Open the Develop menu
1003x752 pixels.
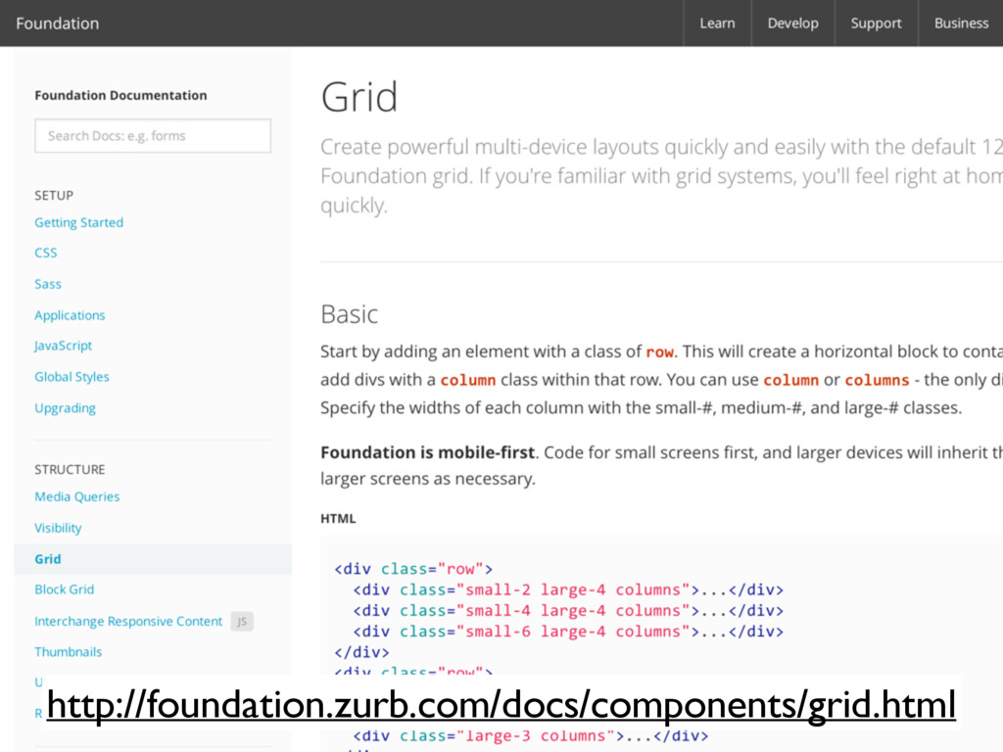(x=793, y=23)
